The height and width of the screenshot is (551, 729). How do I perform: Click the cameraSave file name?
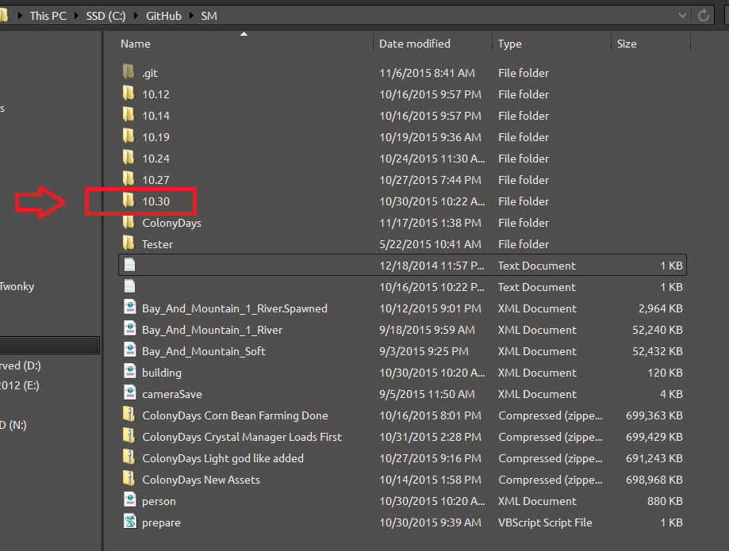click(172, 395)
